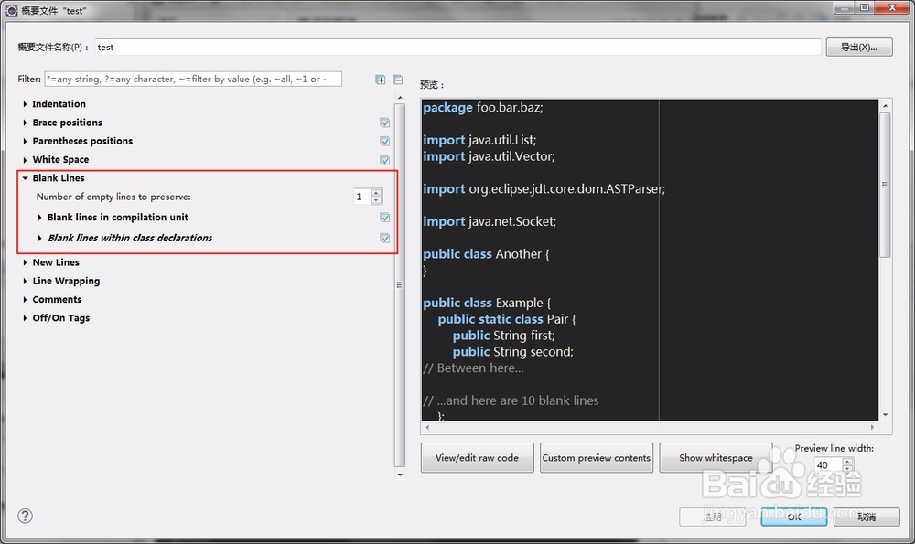Toggle the White Space preview checkbox
This screenshot has width=915, height=544.
384,160
